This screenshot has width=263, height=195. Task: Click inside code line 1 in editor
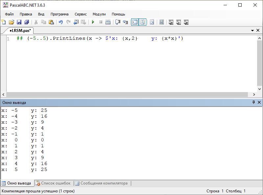click(x=100, y=38)
